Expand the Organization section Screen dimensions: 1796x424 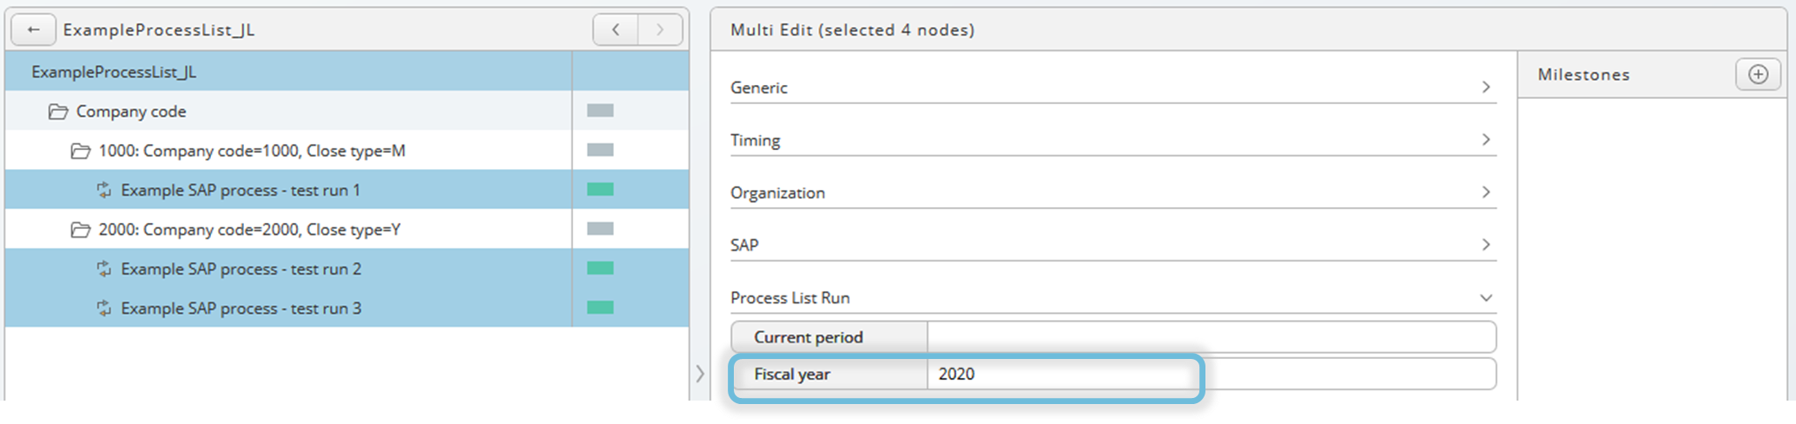click(1113, 192)
